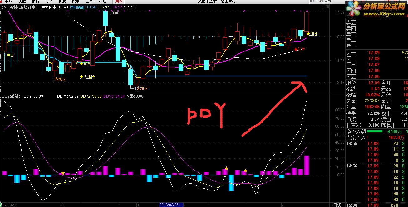The image size is (408, 207).
Task: Click the 买五 bid price 17.85
Action: point(374,76)
